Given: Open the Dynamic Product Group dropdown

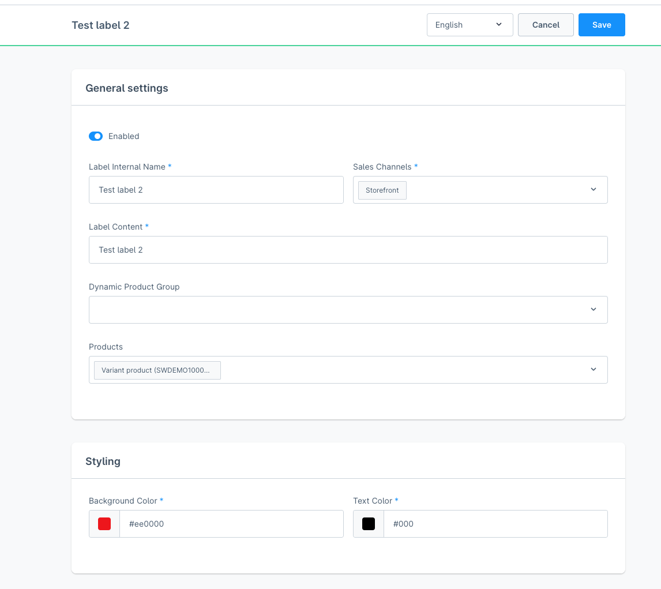Looking at the screenshot, I should click(x=348, y=310).
